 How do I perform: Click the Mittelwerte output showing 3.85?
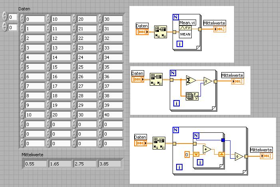pos(109,164)
